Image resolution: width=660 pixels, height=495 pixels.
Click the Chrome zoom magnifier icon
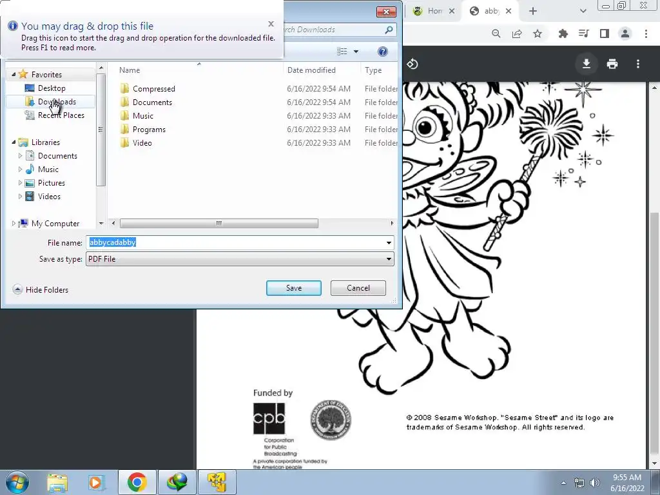(x=496, y=34)
